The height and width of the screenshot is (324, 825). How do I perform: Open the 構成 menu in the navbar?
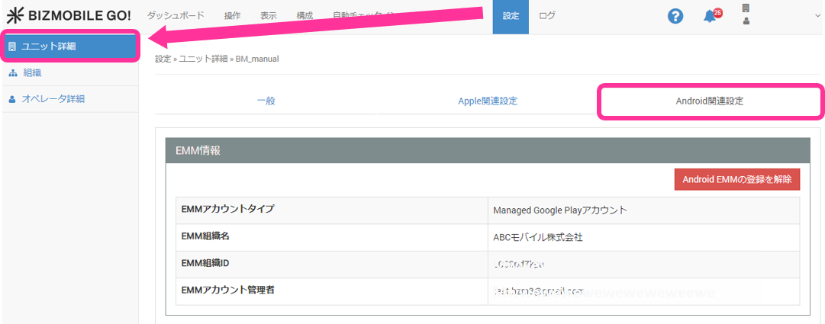[305, 16]
